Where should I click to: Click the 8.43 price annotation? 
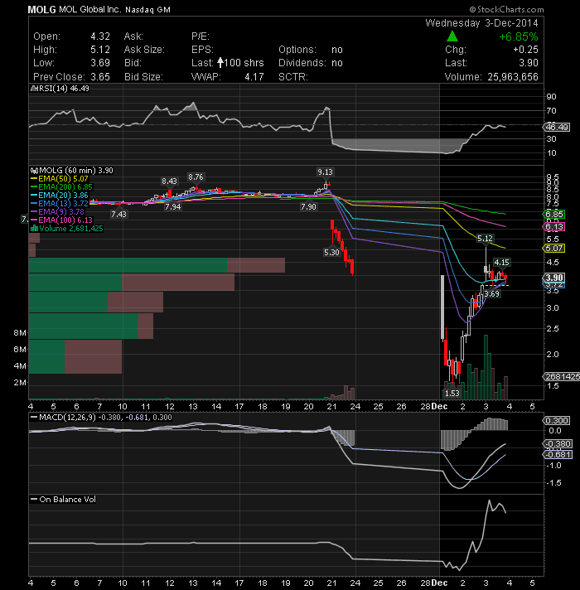point(169,181)
